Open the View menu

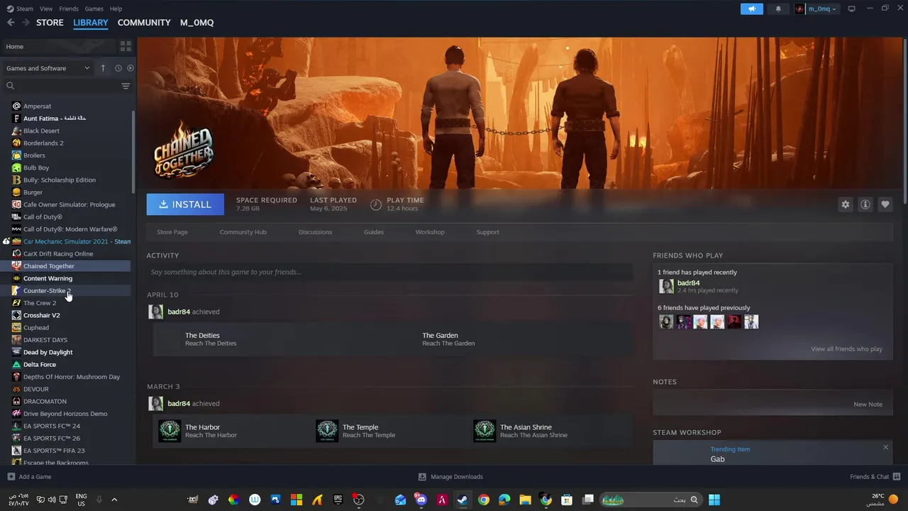coord(46,9)
